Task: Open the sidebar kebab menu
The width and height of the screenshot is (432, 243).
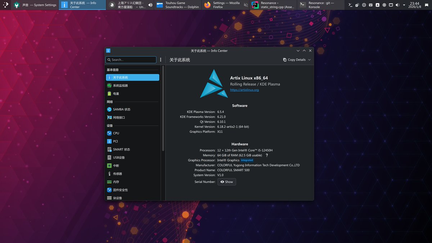Action: pos(161,60)
